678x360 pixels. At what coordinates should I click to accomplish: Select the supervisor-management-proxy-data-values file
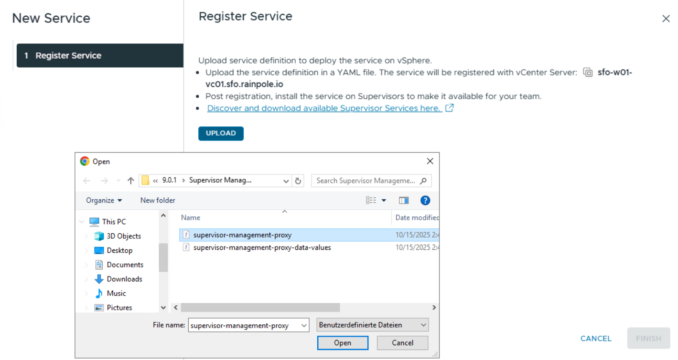(x=262, y=247)
